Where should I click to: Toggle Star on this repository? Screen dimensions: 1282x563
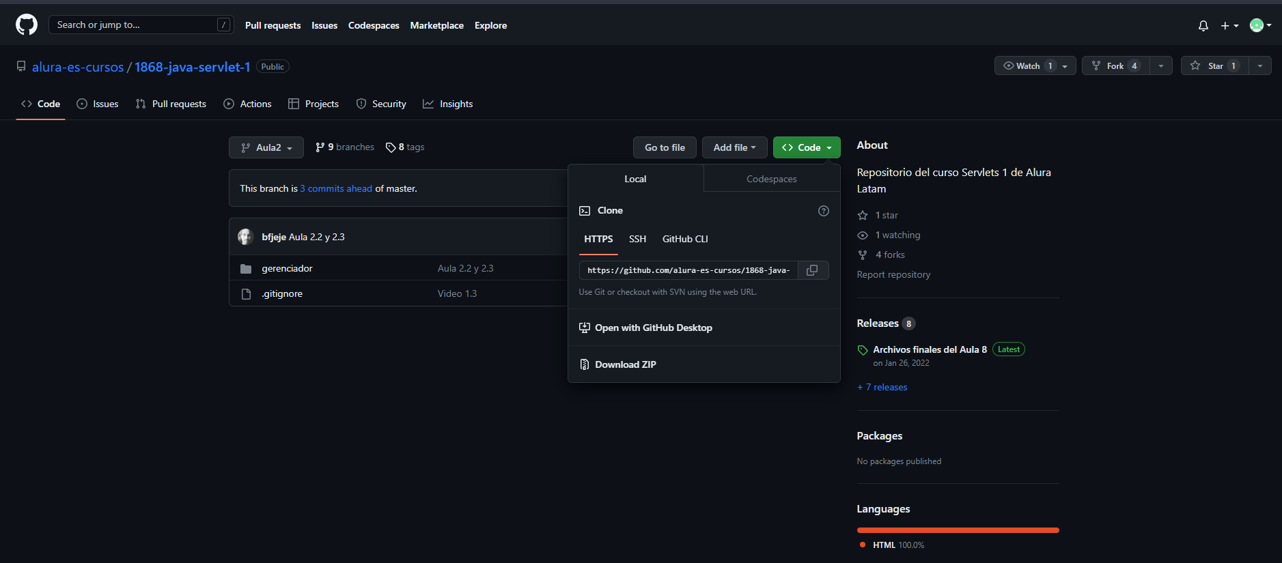point(1214,66)
